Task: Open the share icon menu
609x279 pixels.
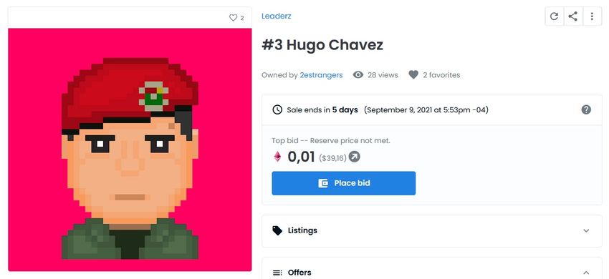Action: tap(573, 16)
